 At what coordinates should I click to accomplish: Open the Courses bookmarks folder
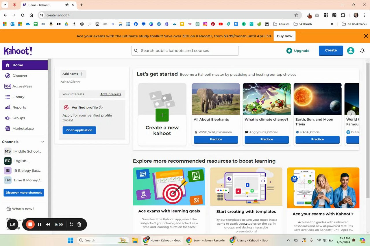(x=281, y=24)
